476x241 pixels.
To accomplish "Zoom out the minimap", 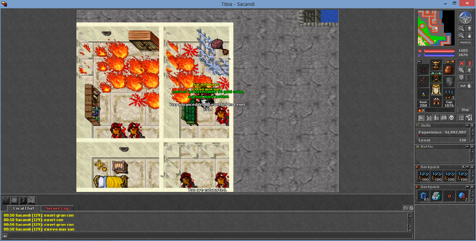I will click(461, 29).
